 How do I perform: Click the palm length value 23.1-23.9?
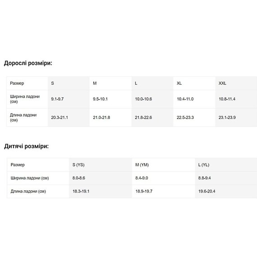(x=227, y=118)
